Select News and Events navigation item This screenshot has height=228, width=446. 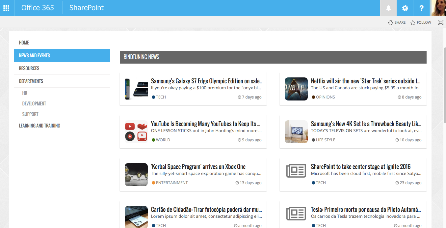pos(62,55)
